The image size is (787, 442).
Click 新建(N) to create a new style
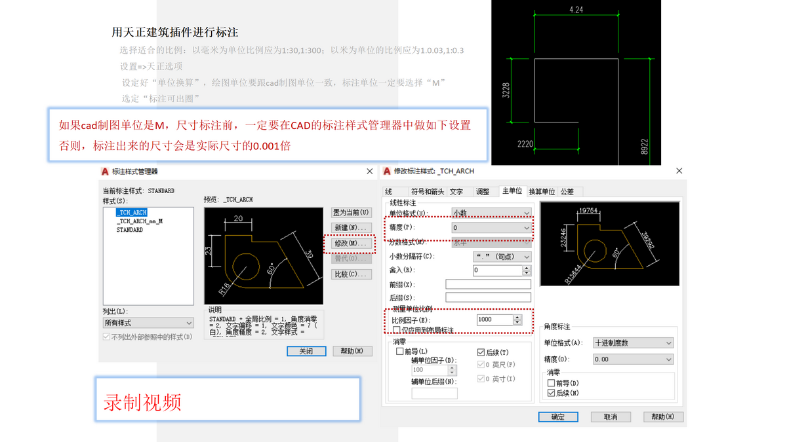352,227
